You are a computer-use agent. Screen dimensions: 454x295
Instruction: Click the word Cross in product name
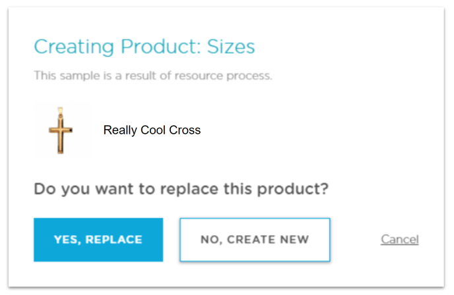pos(185,130)
